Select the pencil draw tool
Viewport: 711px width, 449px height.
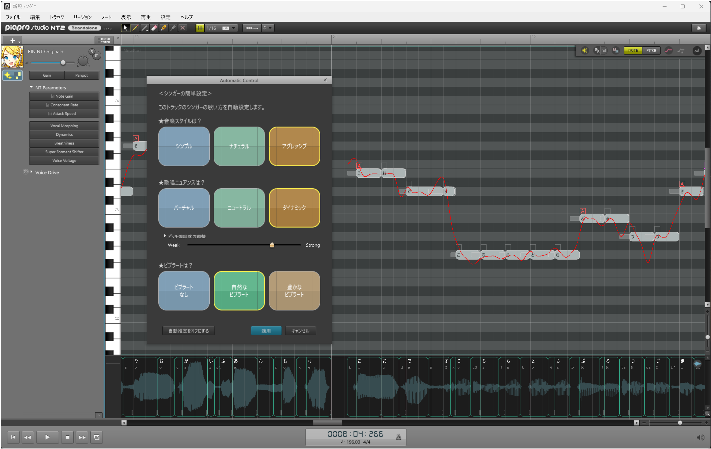pos(135,28)
